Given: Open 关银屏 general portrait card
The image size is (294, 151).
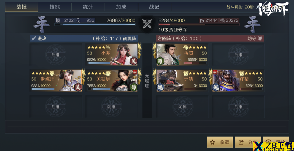Looking at the screenshot, I should click(112, 81).
